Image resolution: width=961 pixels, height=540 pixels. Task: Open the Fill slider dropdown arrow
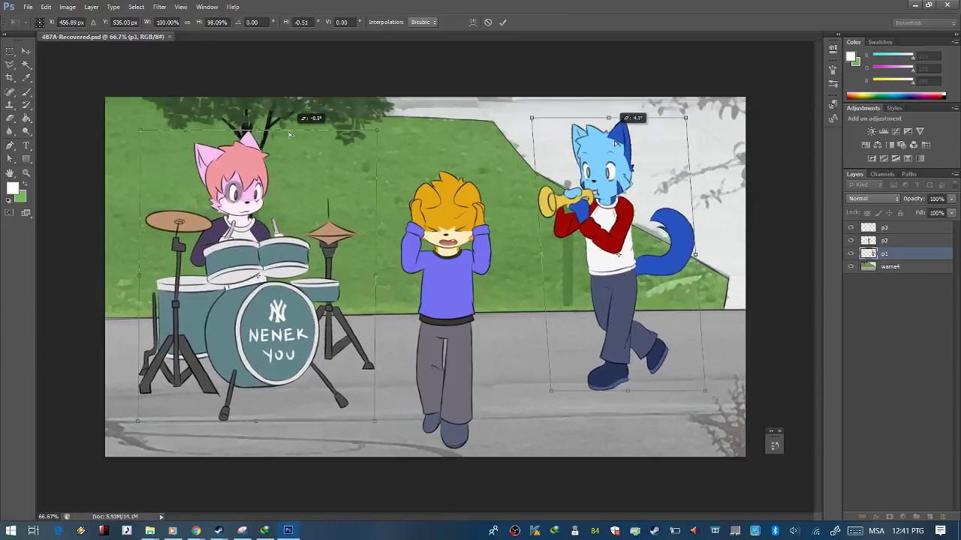[952, 213]
